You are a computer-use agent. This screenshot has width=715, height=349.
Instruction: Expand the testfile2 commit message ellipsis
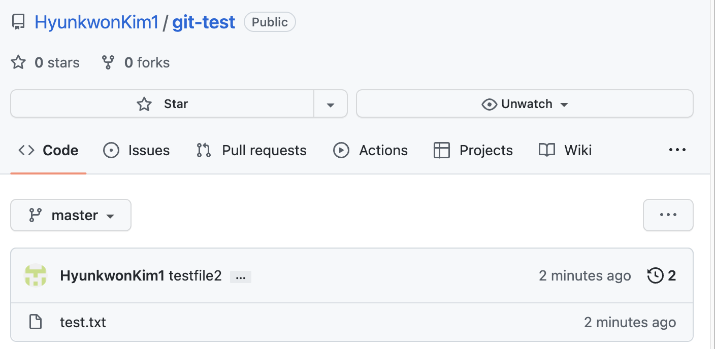[x=241, y=277]
